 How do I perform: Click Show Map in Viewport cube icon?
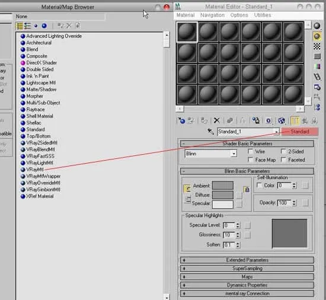click(282, 120)
